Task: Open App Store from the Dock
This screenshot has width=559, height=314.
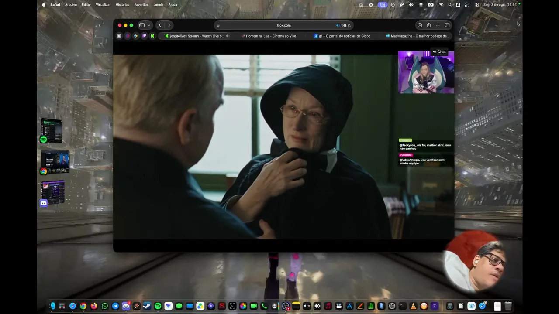Action: coord(349,306)
